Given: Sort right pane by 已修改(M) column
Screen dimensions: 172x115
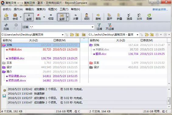Looking at the screenshot, I should point(153,40).
